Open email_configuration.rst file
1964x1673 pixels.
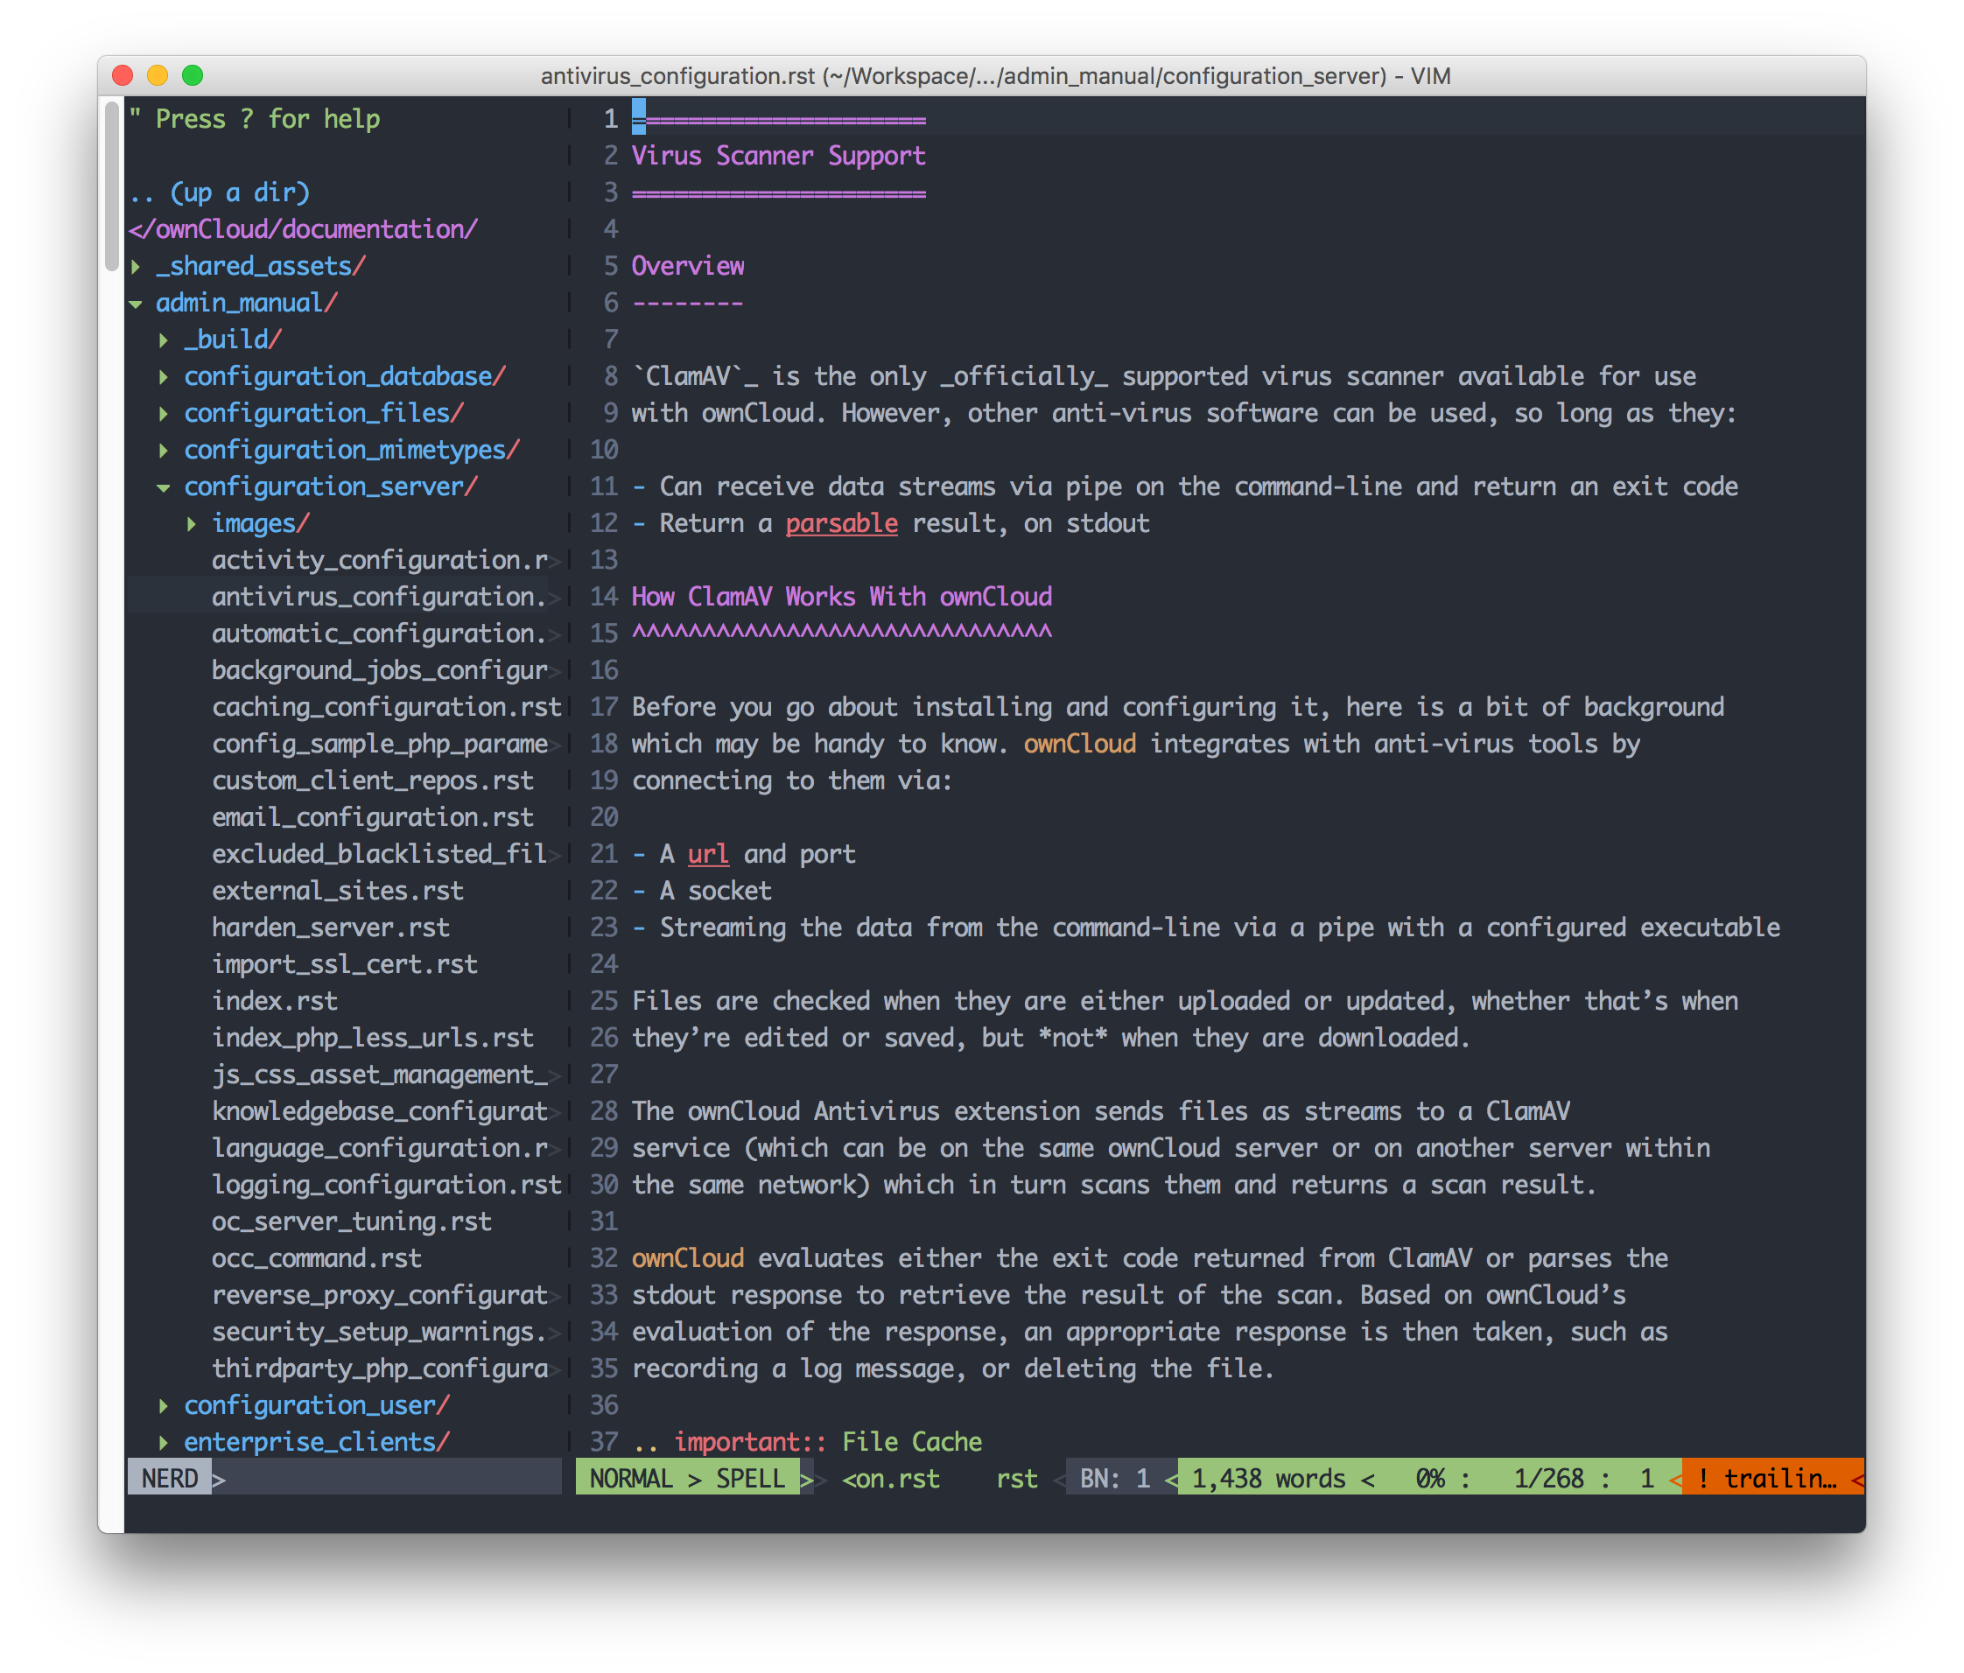(373, 818)
